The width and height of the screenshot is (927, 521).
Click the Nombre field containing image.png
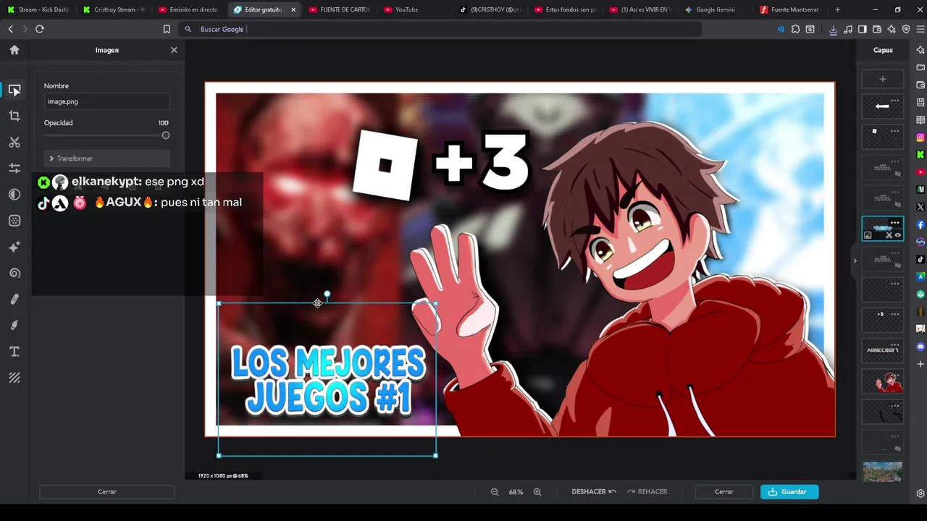pos(107,101)
